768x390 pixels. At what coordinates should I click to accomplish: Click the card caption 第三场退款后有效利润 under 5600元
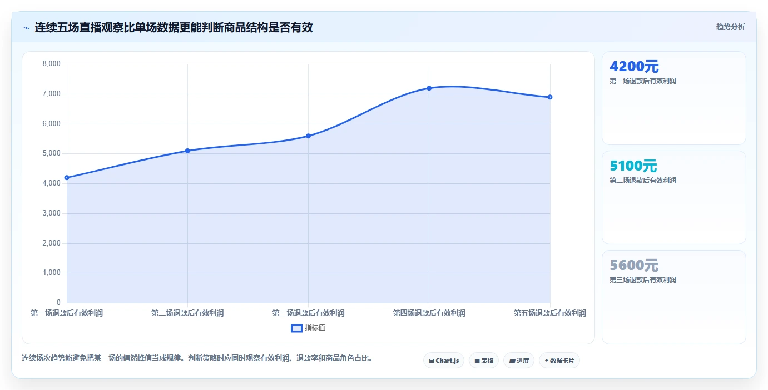pos(643,280)
